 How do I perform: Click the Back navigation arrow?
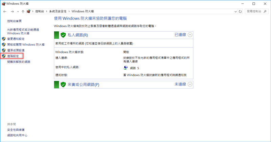tap(5, 11)
